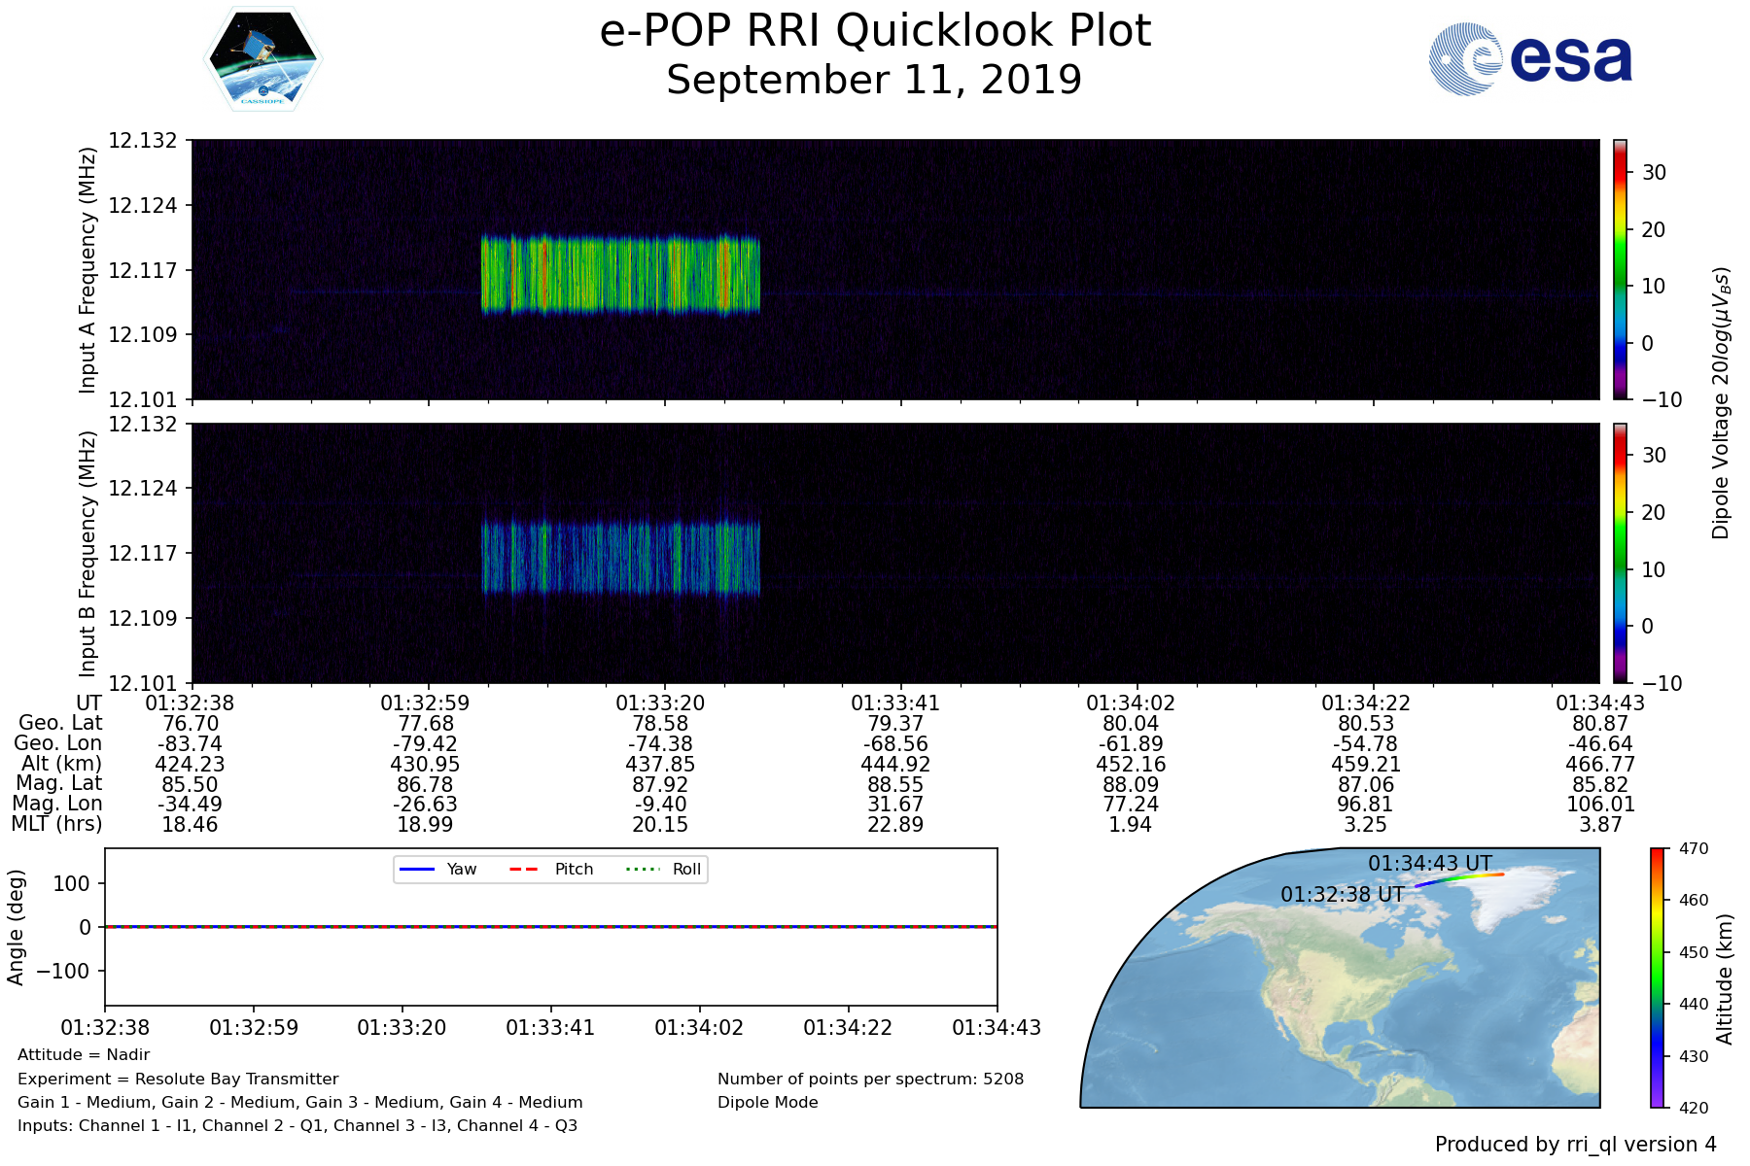The image size is (1750, 1166).
Task: Click the 'Attitude = Nadir' text
Action: 84,1054
